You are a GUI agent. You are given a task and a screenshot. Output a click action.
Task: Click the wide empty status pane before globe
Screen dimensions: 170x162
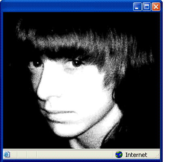[x=75, y=155]
